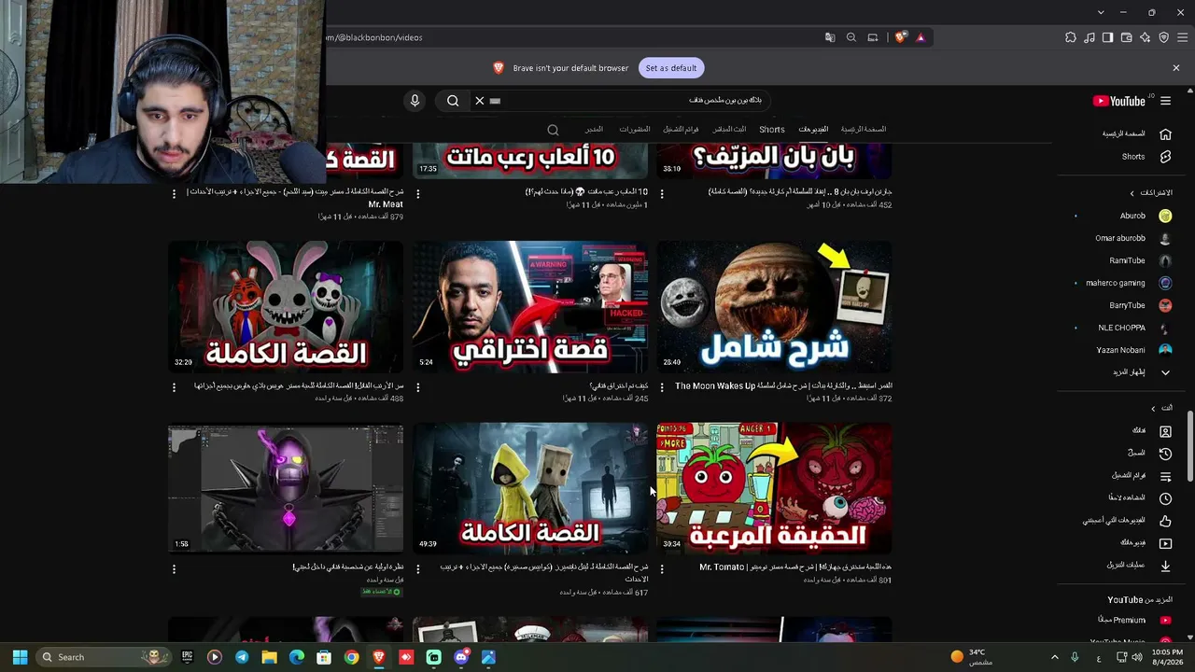Open the Brave main menu

pyautogui.click(x=1183, y=37)
